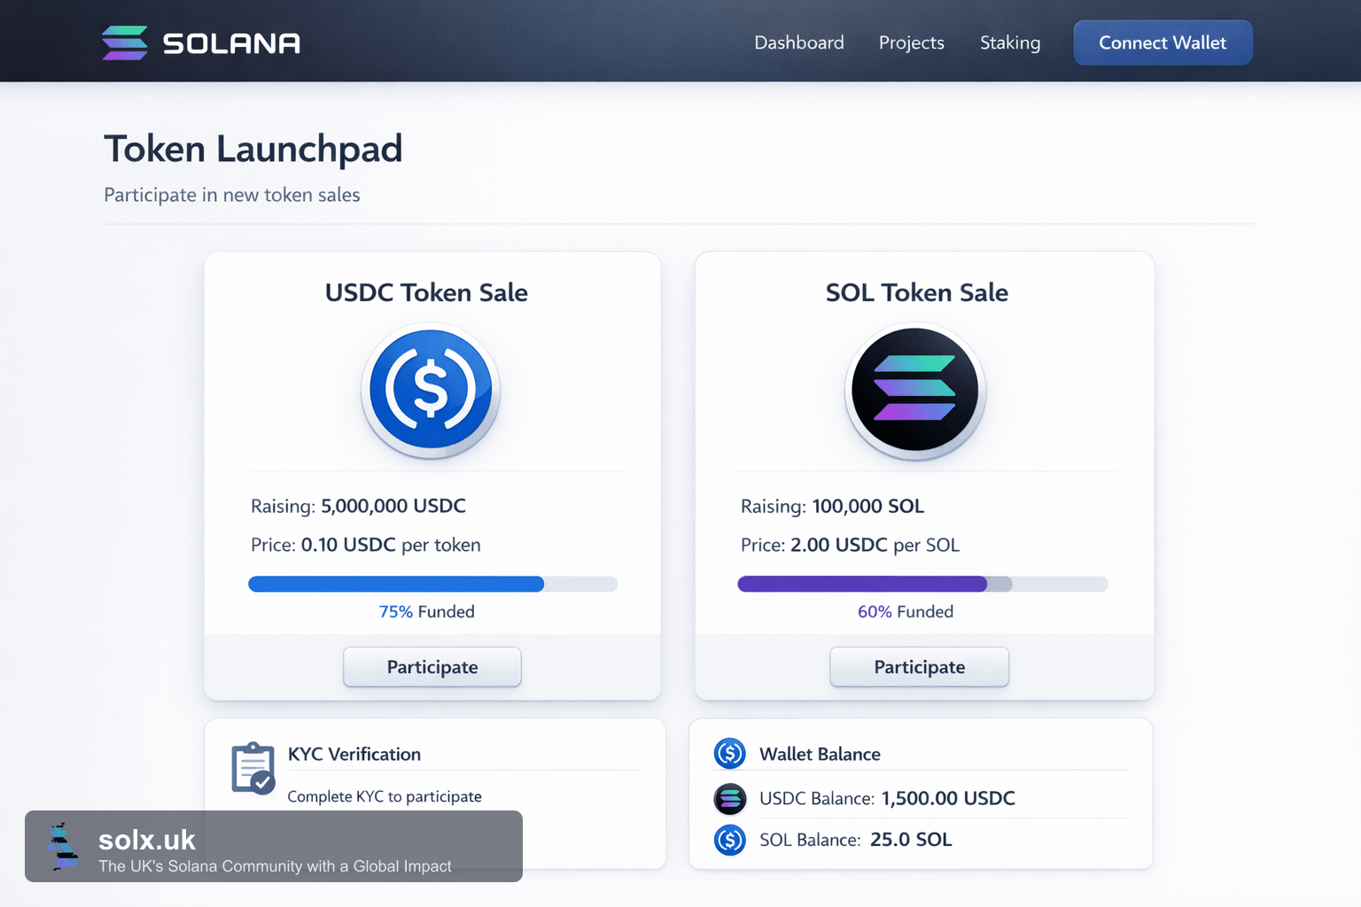Click the dollar icon beside SOL Balance row
Screen dimensions: 1361x907
pyautogui.click(x=730, y=840)
